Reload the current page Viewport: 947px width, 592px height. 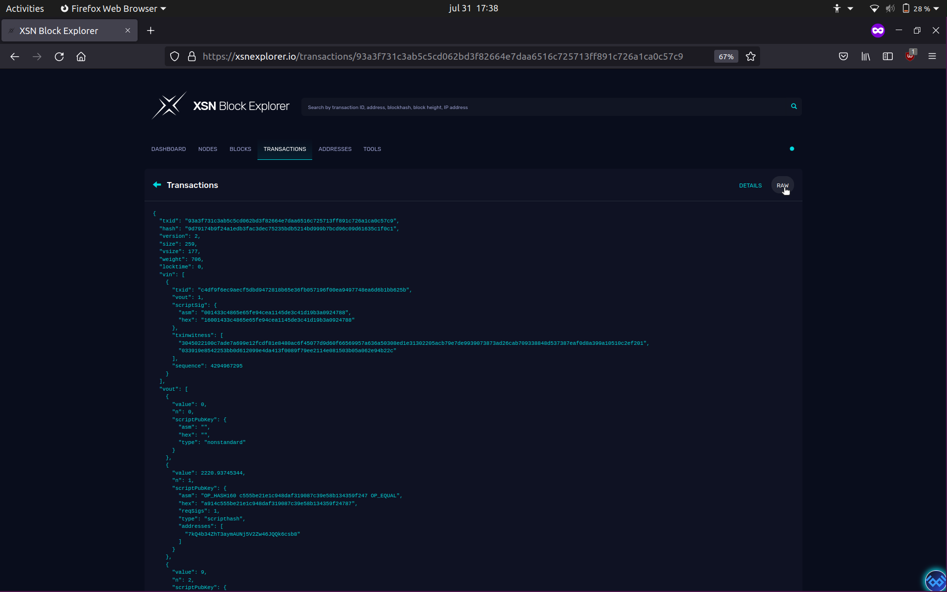click(59, 57)
